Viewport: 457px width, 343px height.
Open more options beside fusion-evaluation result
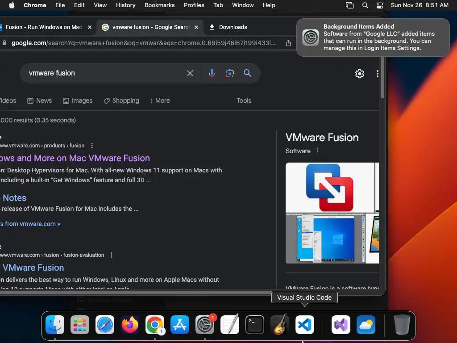tap(111, 255)
